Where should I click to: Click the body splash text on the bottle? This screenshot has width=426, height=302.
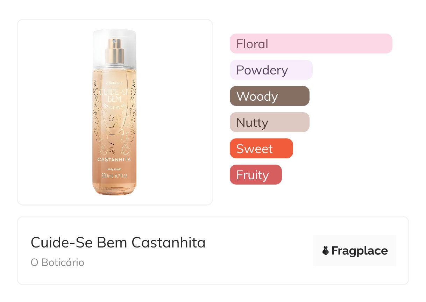(114, 169)
